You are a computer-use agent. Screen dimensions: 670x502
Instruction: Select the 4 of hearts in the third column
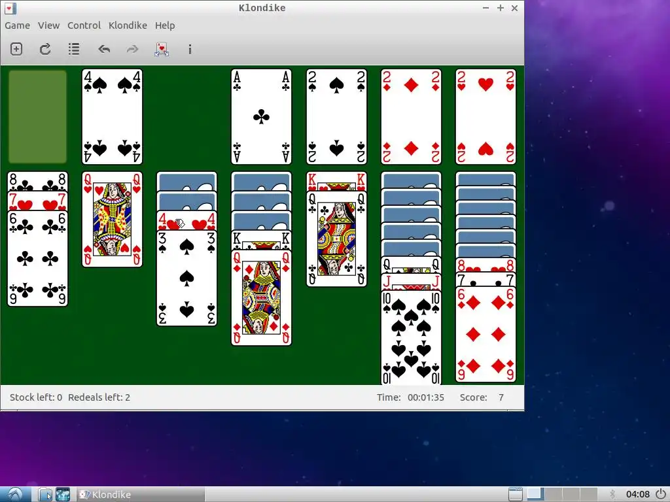tap(186, 221)
